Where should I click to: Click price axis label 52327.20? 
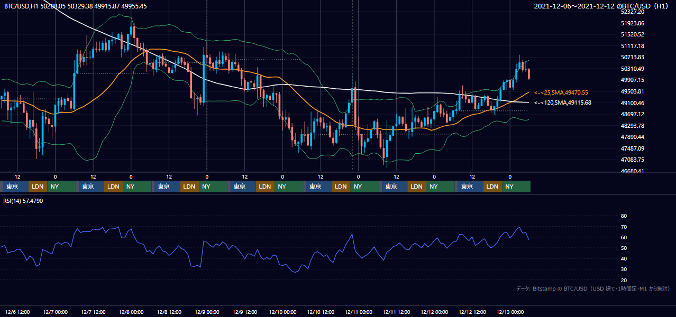click(632, 12)
